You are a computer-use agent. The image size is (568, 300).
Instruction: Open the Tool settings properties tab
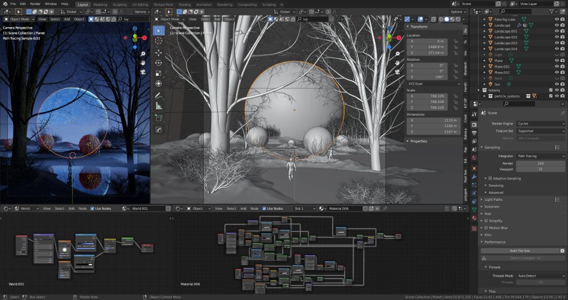pyautogui.click(x=474, y=114)
